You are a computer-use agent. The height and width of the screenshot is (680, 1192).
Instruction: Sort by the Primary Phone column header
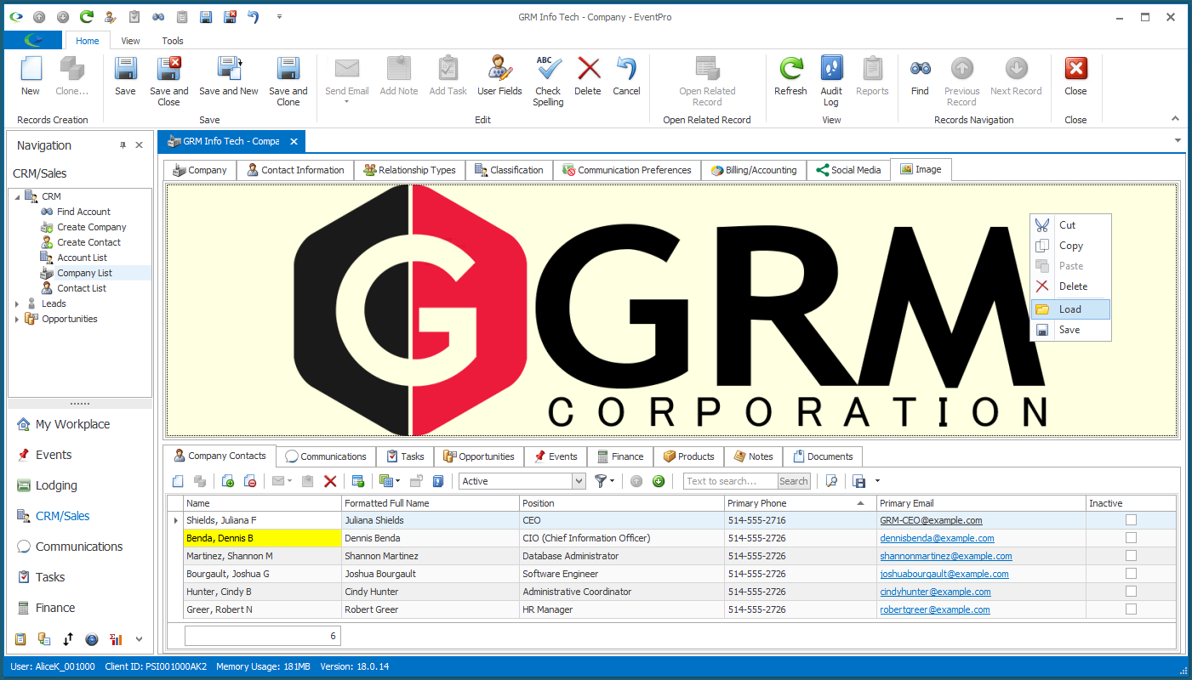pos(799,503)
